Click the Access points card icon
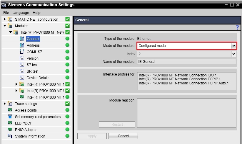Viewport: 242px width, 144px height. pos(10,110)
